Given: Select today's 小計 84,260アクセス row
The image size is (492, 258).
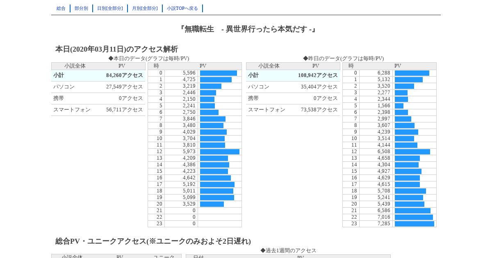Looking at the screenshot, I should point(98,75).
